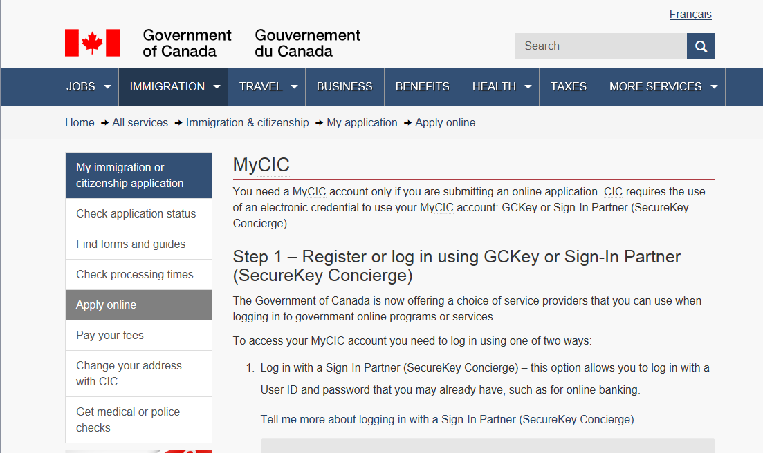Open My application breadcrumb link
Image resolution: width=763 pixels, height=453 pixels.
point(362,122)
